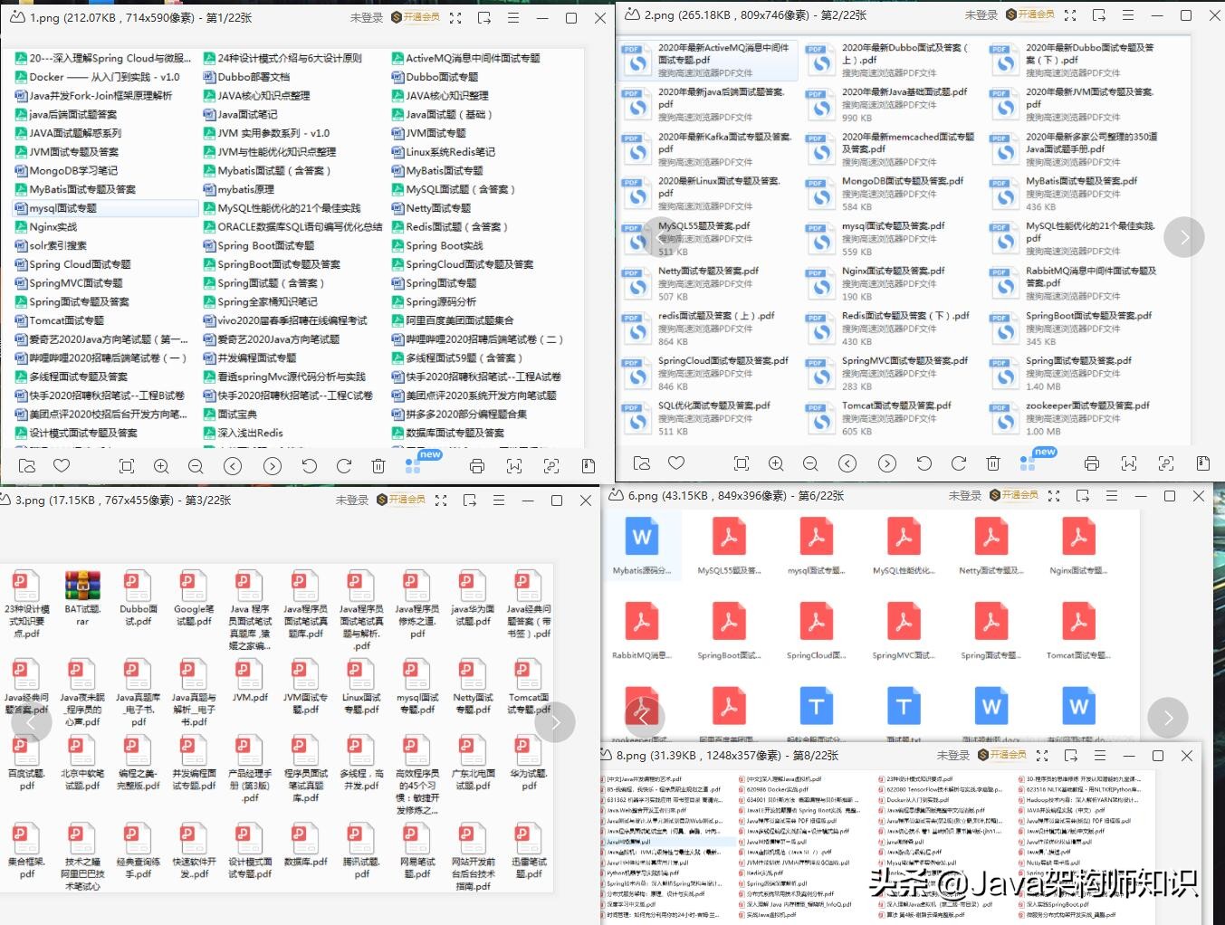Open folder icon in 1.png window toolbar
This screenshot has height=925, width=1225.
[27, 466]
